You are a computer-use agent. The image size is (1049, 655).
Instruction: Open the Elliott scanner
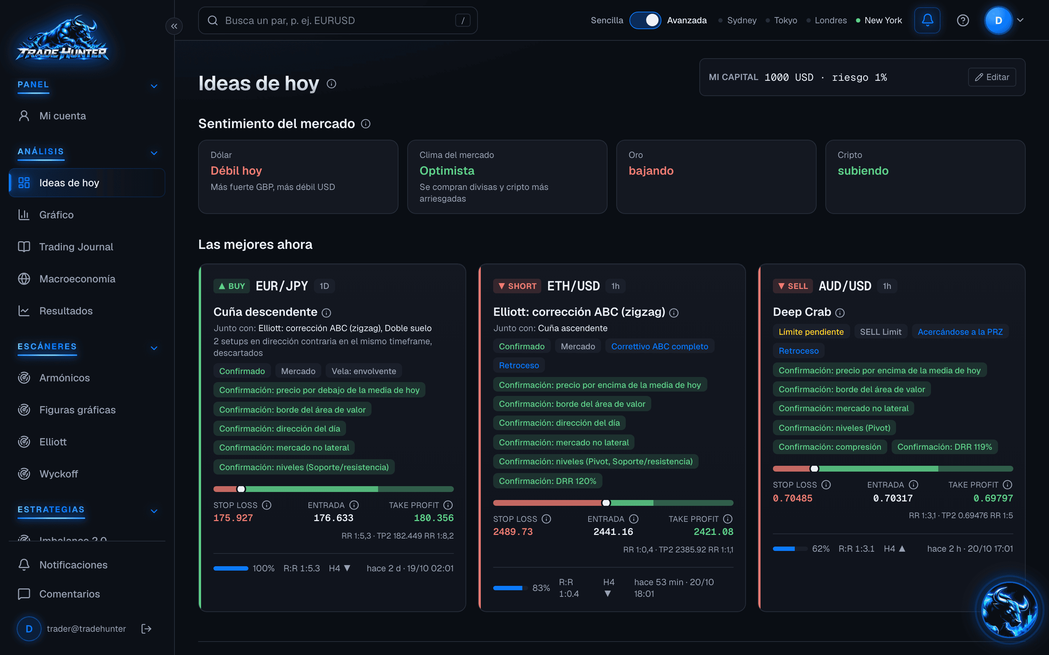click(x=87, y=442)
